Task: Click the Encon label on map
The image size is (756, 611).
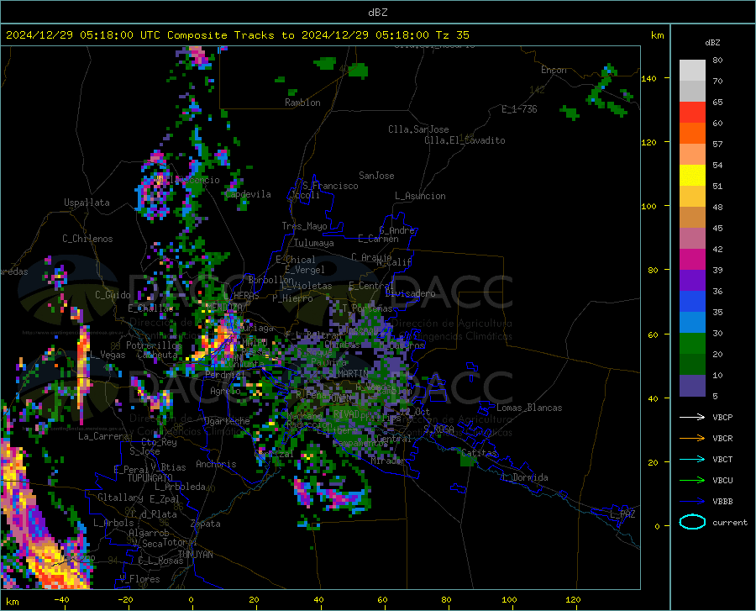Action: point(554,70)
